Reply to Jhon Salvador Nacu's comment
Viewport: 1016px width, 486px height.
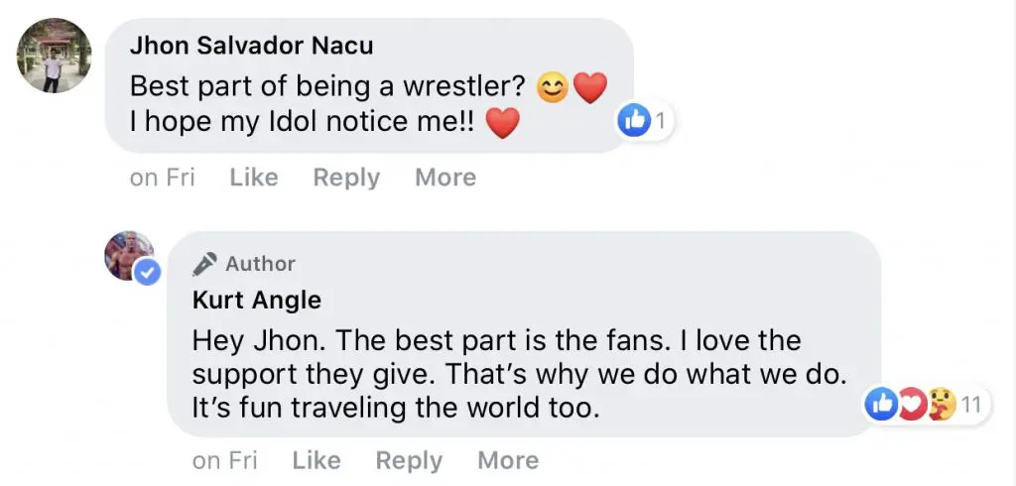tap(346, 178)
